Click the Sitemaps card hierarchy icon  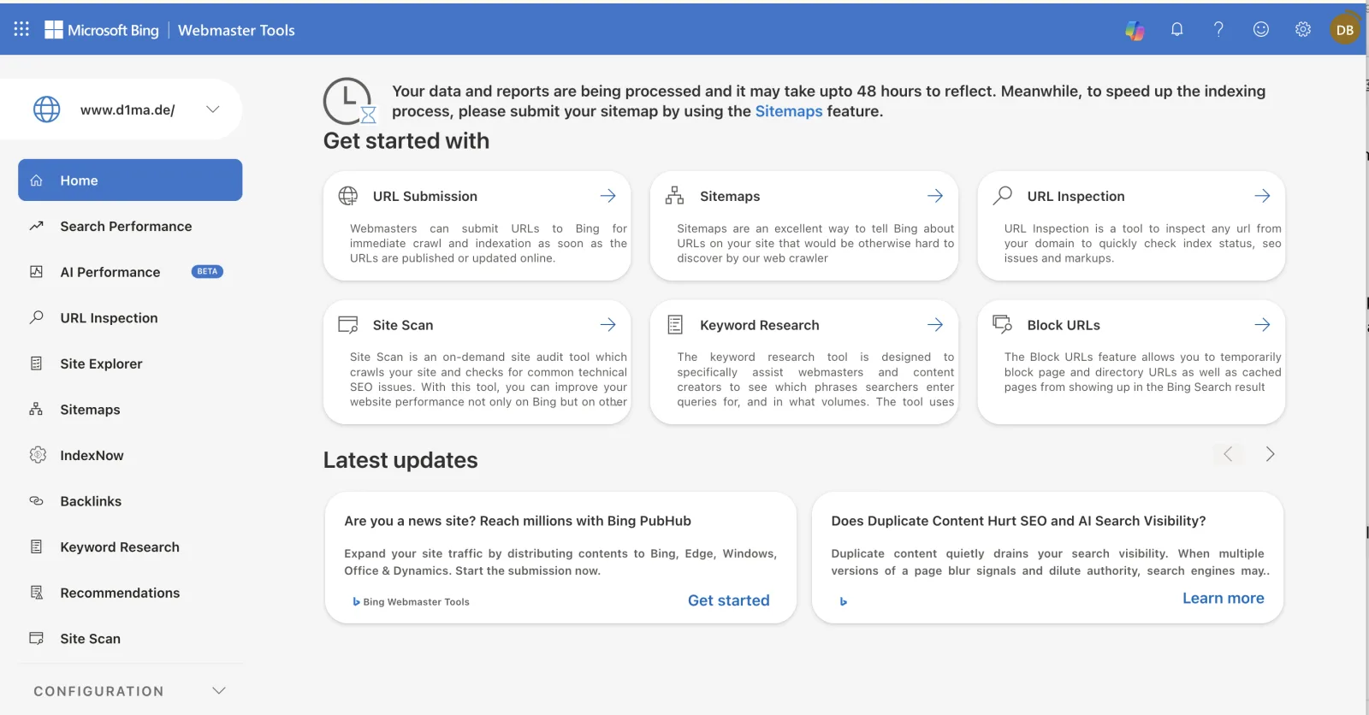pyautogui.click(x=675, y=196)
